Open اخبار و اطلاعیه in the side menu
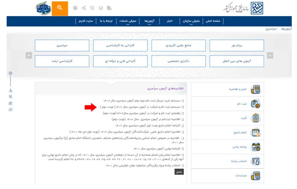This screenshot has width=297, height=189. 227,90
